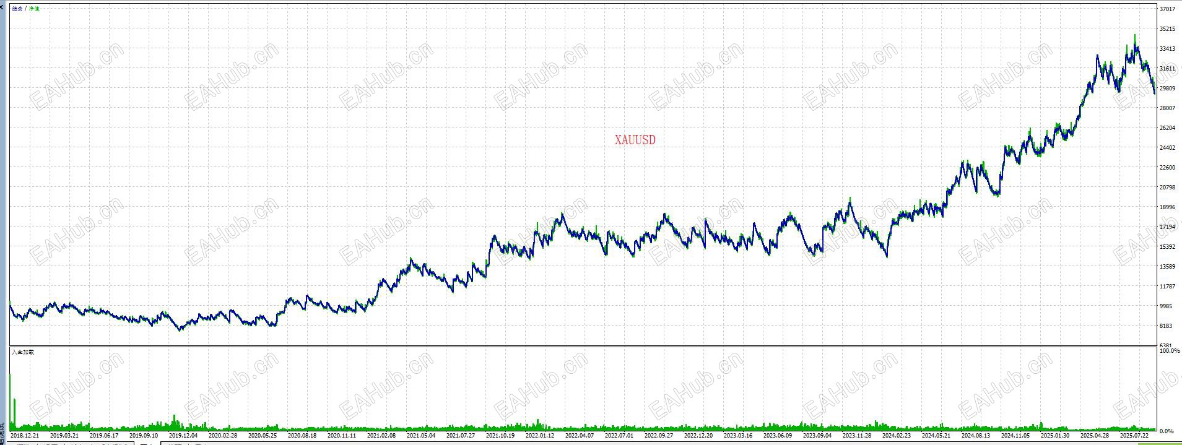Click the 22600 scale label
This screenshot has height=445, width=1182.
coord(1167,168)
